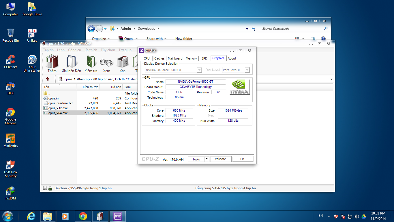Select the cpuz_x32.exe file row
The width and height of the screenshot is (394, 222).
point(90,108)
